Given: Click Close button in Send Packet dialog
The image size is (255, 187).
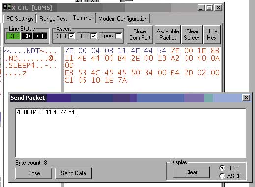Looking at the screenshot, I should click(33, 173).
